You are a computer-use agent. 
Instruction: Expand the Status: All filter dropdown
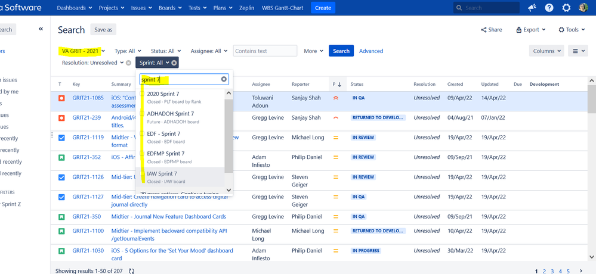point(166,51)
